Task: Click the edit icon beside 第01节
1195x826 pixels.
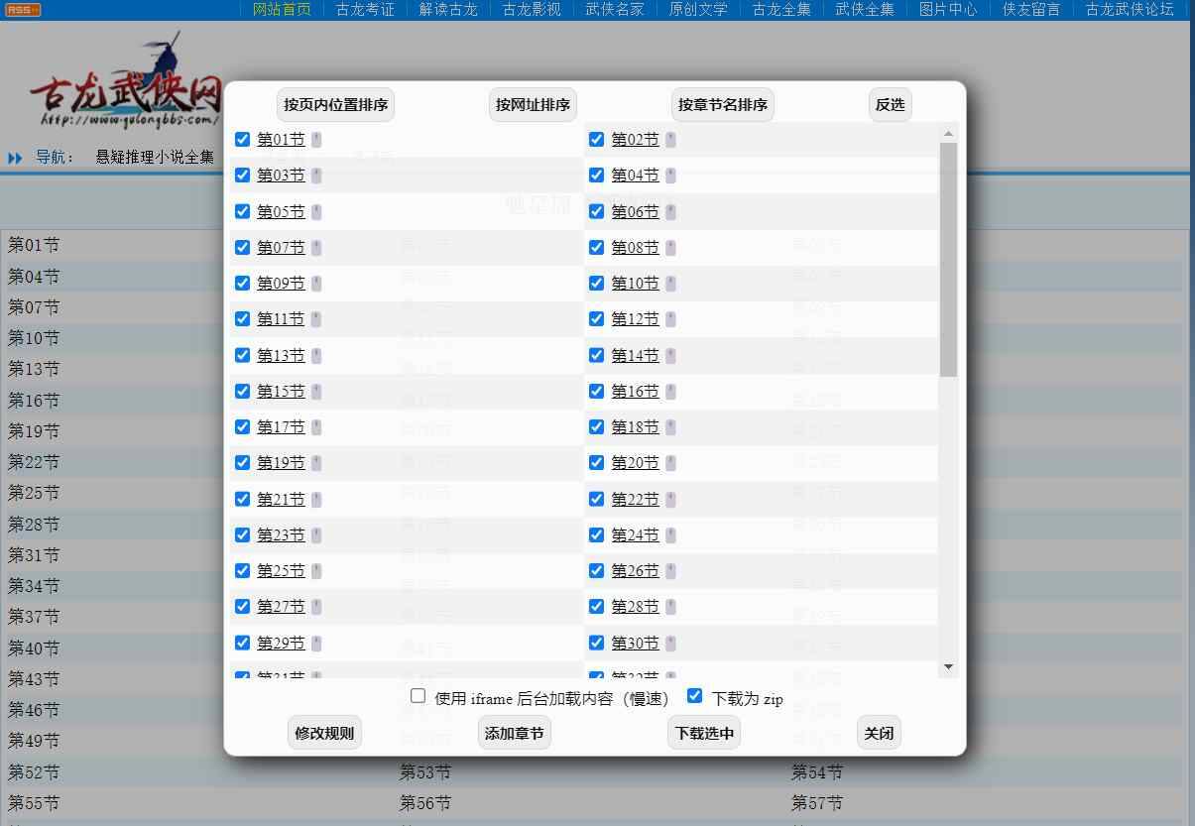Action: click(x=316, y=139)
